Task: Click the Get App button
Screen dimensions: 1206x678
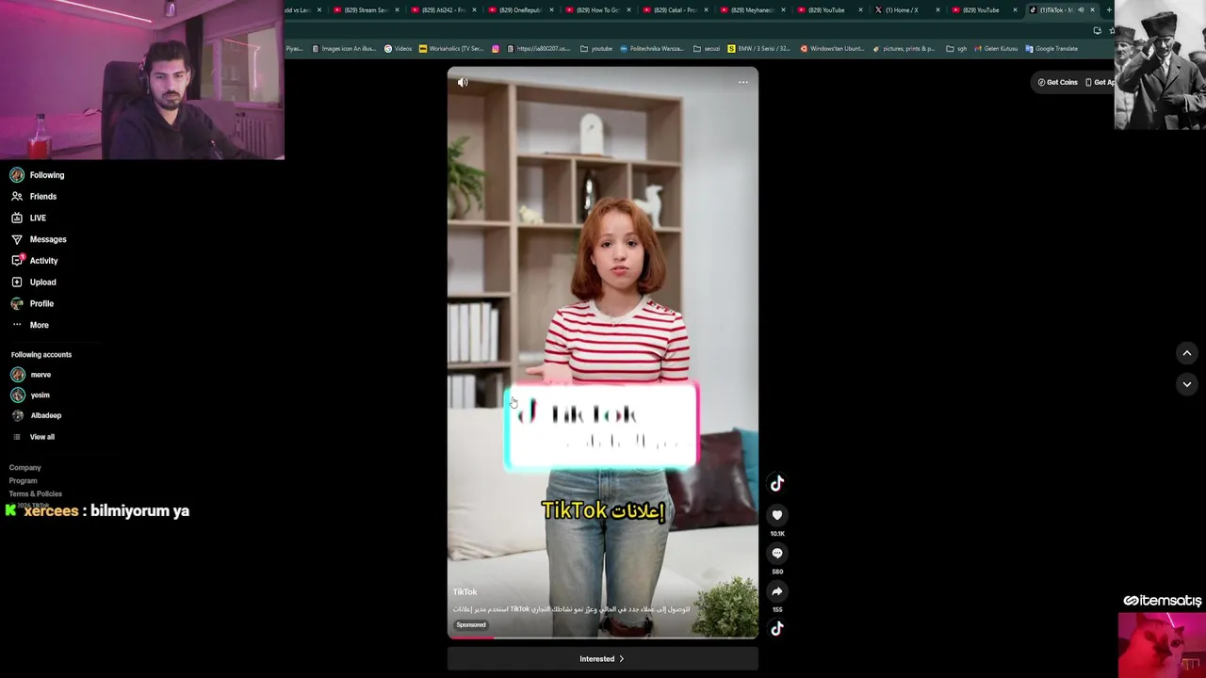Action: pos(1100,82)
